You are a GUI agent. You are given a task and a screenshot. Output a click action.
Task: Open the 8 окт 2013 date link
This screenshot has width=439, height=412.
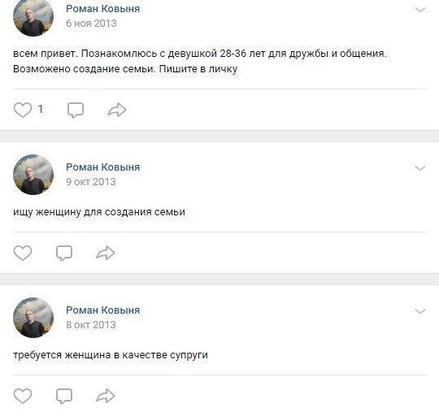click(91, 325)
